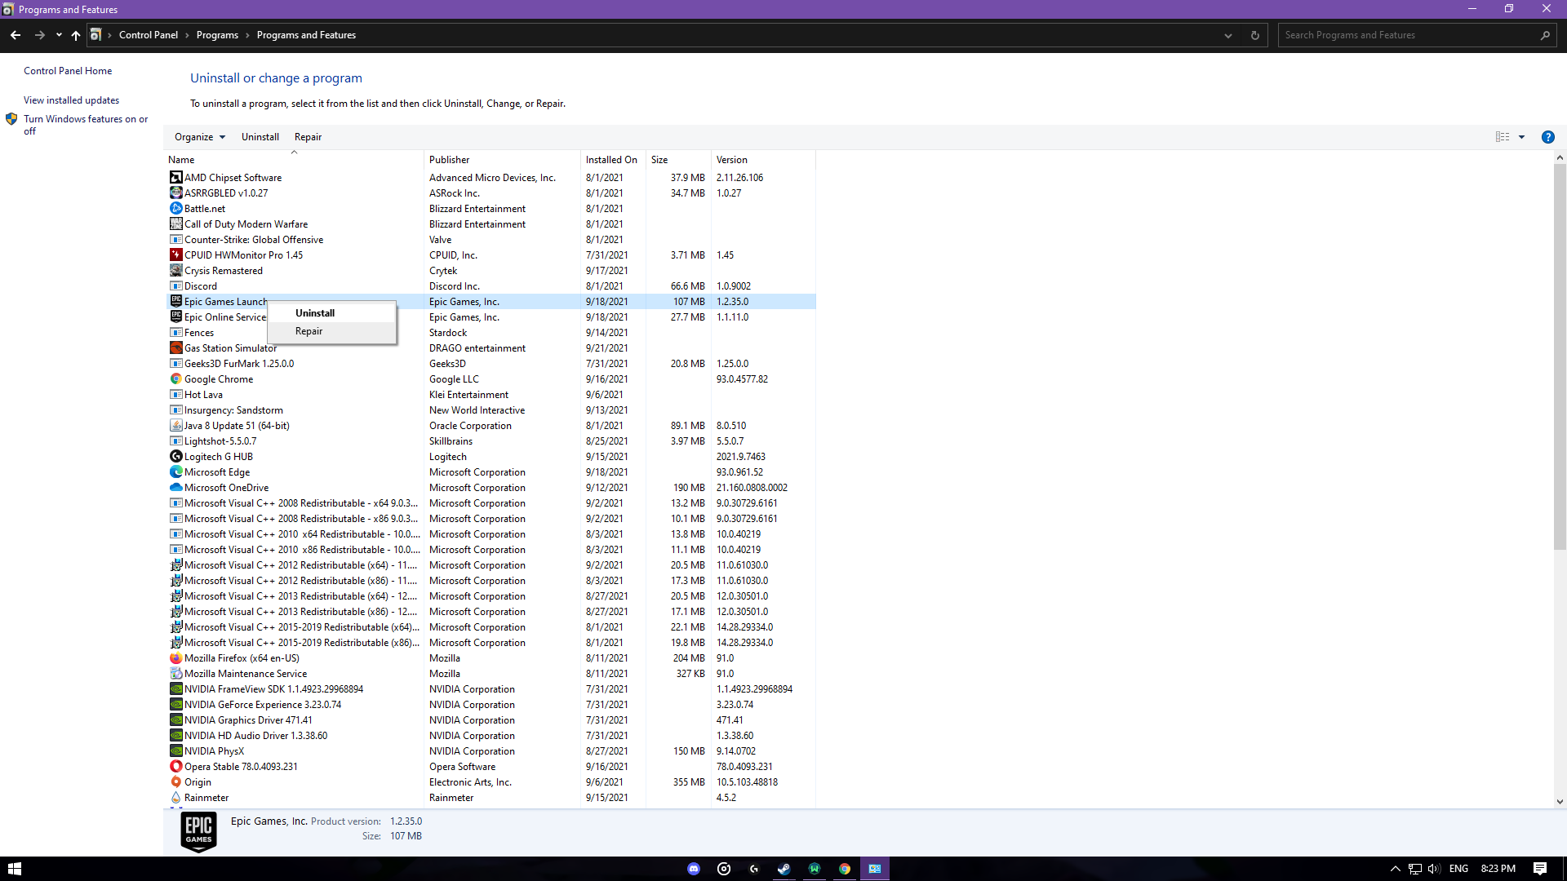Choose Uninstall in the context menu
1567x881 pixels.
click(315, 313)
